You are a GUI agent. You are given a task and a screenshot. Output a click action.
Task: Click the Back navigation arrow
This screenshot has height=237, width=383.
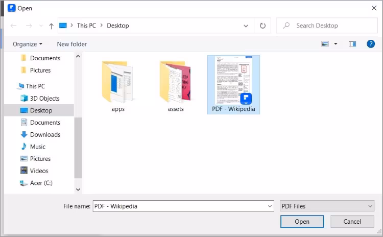point(13,26)
